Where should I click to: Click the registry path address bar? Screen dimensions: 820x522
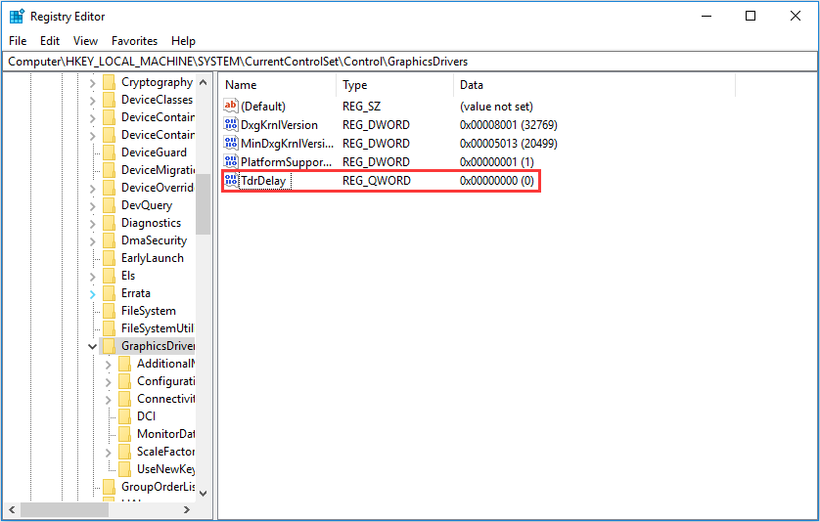(x=409, y=62)
